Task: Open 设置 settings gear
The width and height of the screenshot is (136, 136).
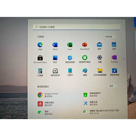Action: 100,59
